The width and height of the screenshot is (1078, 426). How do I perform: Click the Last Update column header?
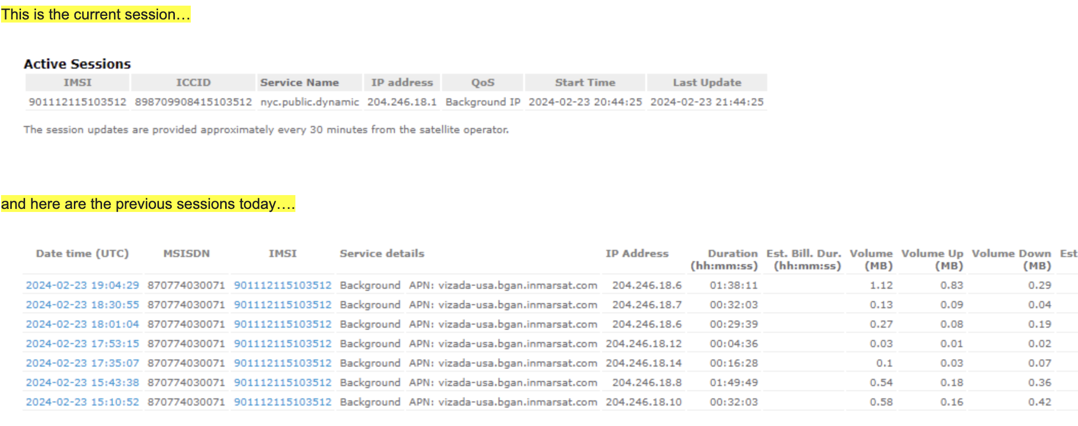tap(707, 82)
